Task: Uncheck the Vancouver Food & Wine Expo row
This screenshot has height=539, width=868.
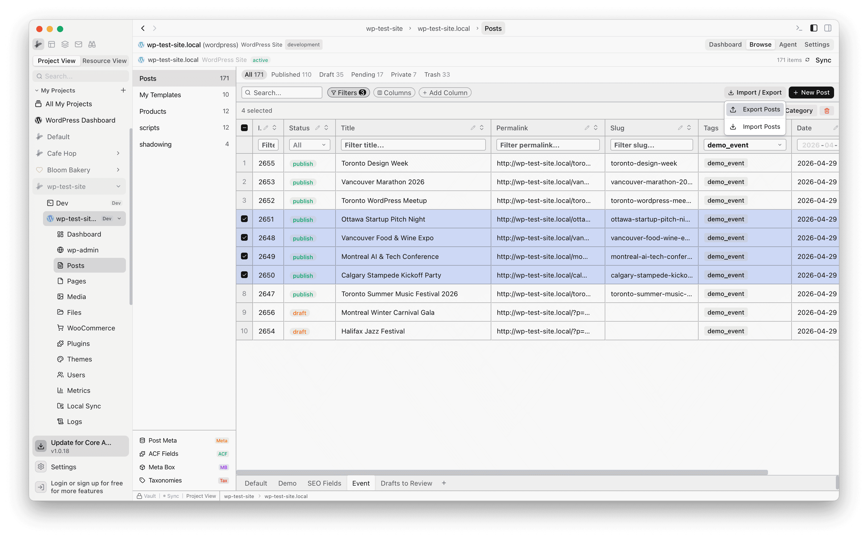Action: click(244, 237)
